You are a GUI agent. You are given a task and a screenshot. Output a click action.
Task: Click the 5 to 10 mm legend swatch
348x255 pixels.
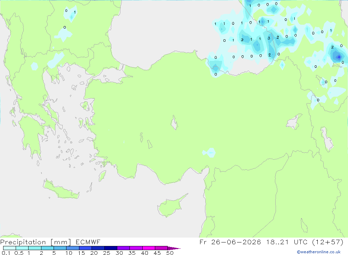tap(60, 248)
